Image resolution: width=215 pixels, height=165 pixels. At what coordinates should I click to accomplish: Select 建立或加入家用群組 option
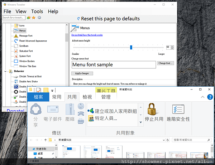pyautogui.click(x=112, y=111)
